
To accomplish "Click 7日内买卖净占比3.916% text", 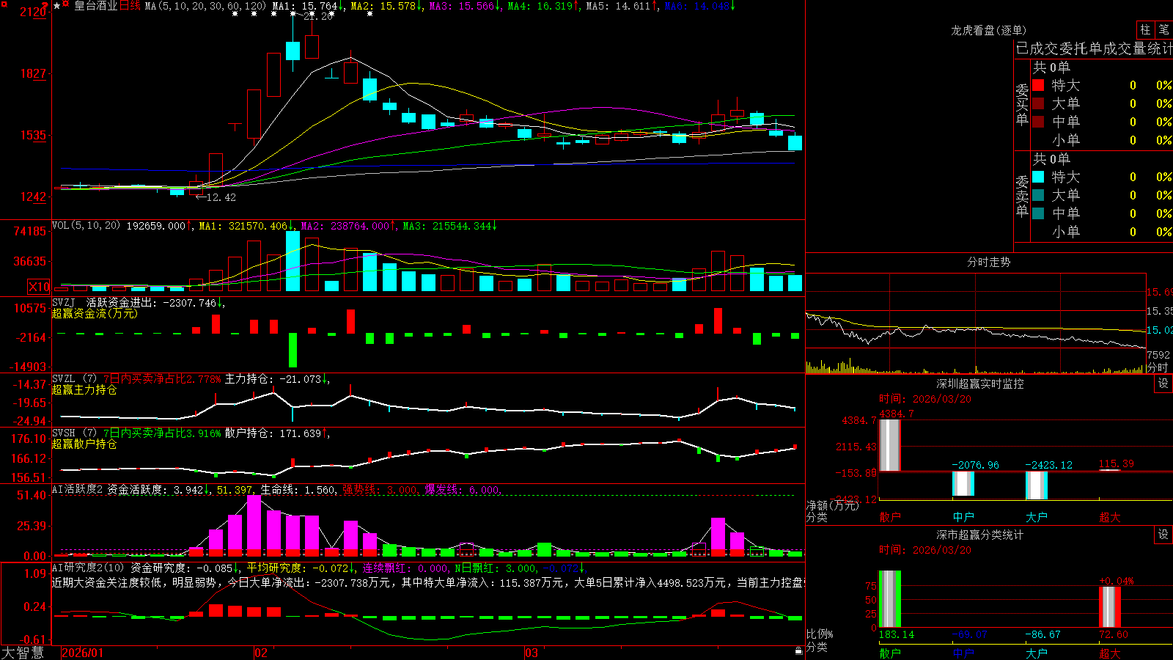I will click(x=162, y=433).
